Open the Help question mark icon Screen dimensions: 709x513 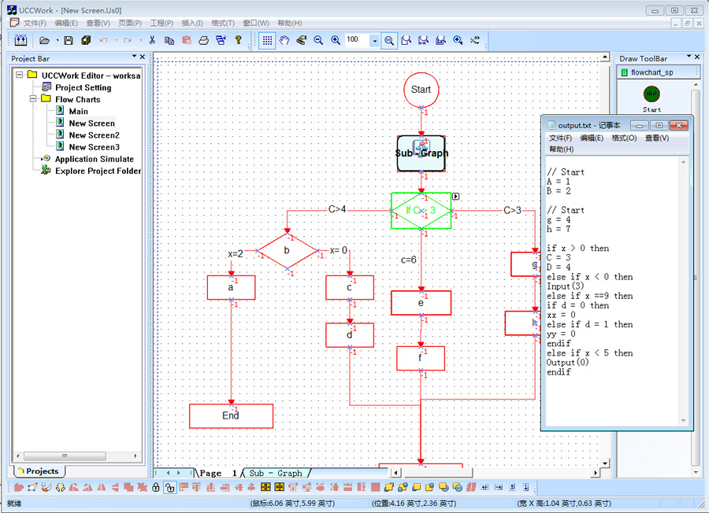(x=238, y=40)
